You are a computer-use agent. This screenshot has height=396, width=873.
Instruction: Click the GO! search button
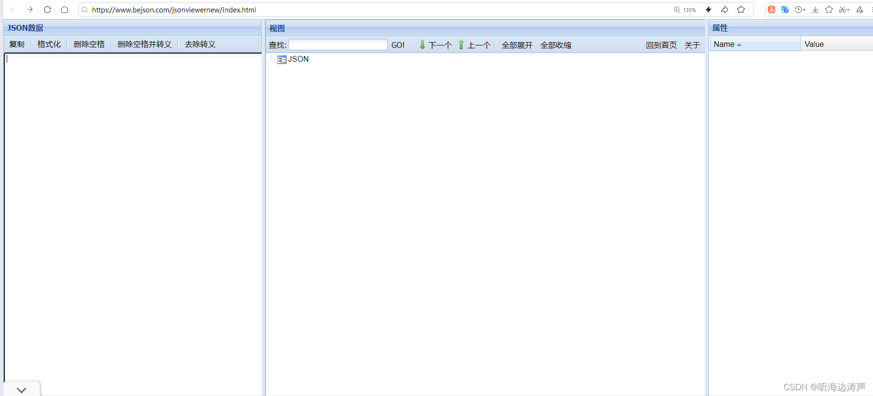point(398,45)
